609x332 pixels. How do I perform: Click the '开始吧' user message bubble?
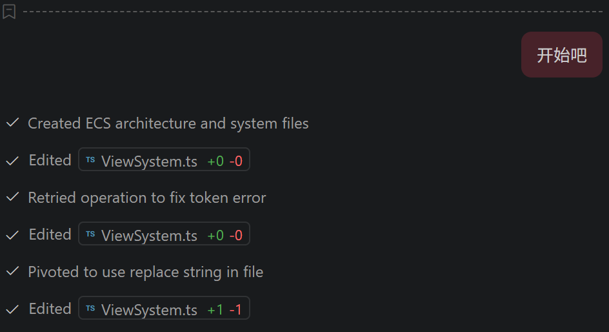(x=561, y=55)
